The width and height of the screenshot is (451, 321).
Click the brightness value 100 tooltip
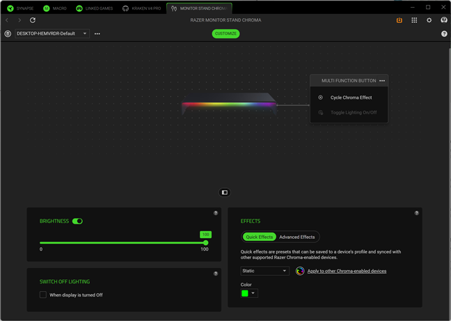[x=205, y=235]
